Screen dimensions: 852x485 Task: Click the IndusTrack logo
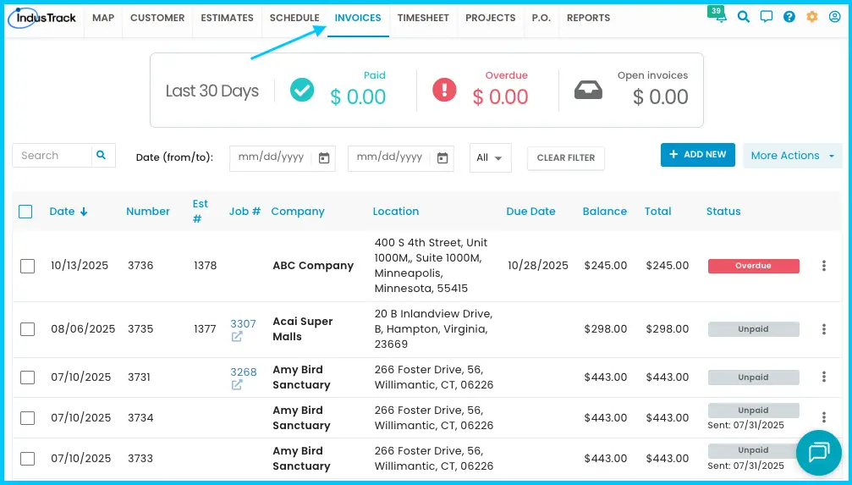tap(42, 18)
